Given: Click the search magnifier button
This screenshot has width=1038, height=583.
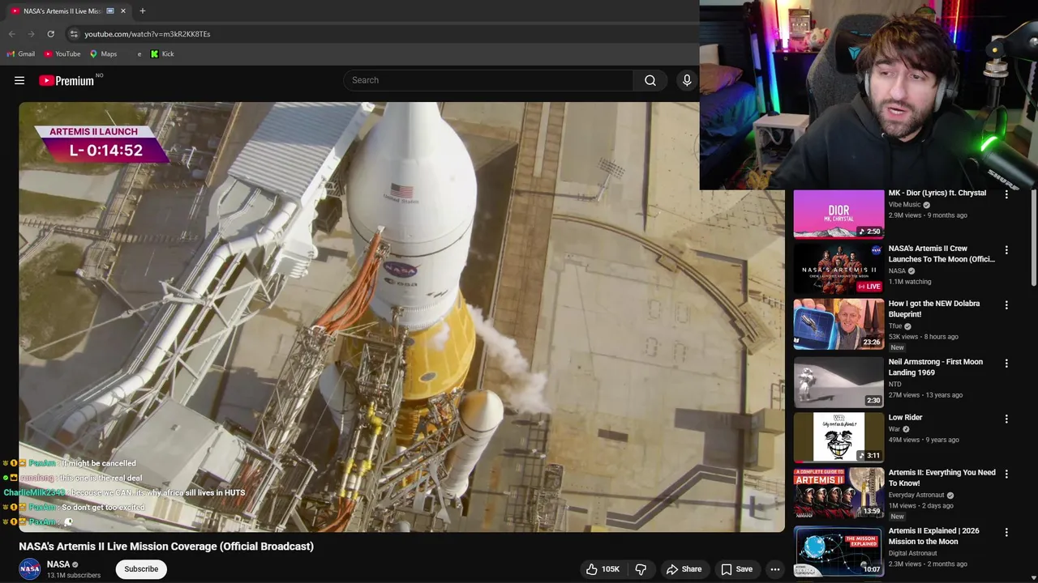Looking at the screenshot, I should point(650,80).
